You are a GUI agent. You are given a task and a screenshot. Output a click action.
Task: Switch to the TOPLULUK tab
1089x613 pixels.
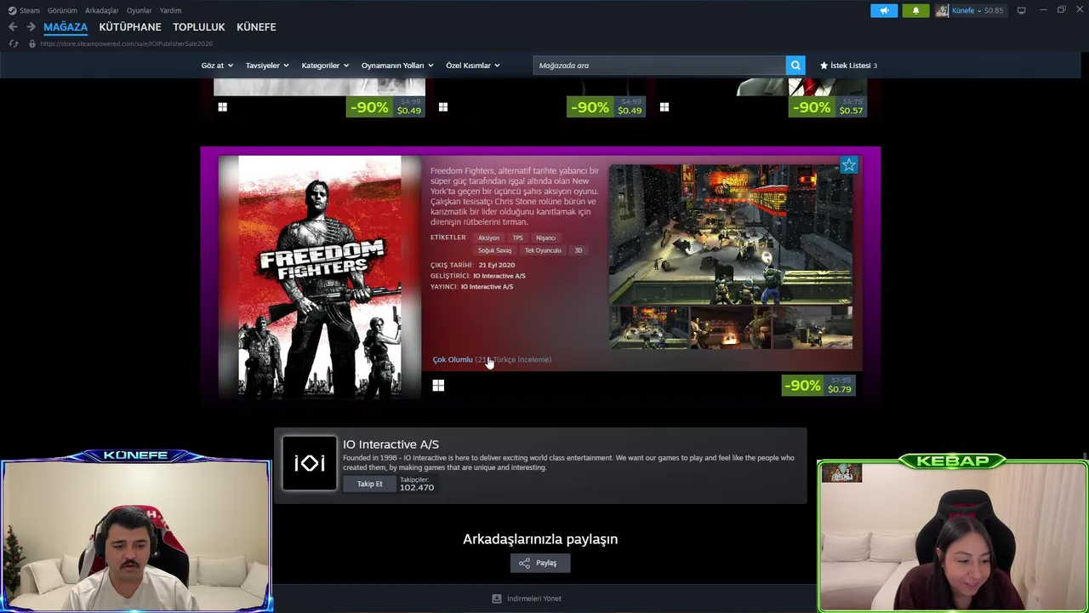click(x=199, y=27)
